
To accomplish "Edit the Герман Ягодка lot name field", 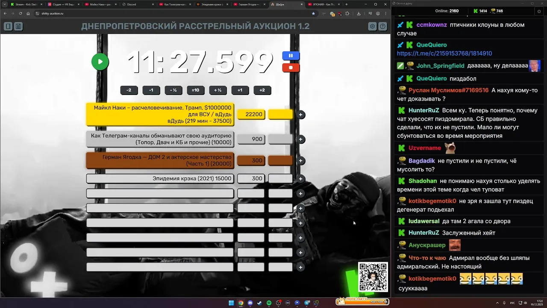I will tap(160, 160).
